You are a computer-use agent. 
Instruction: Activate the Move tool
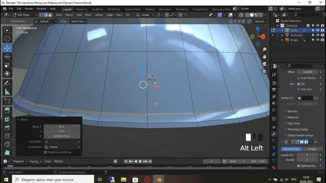7,48
